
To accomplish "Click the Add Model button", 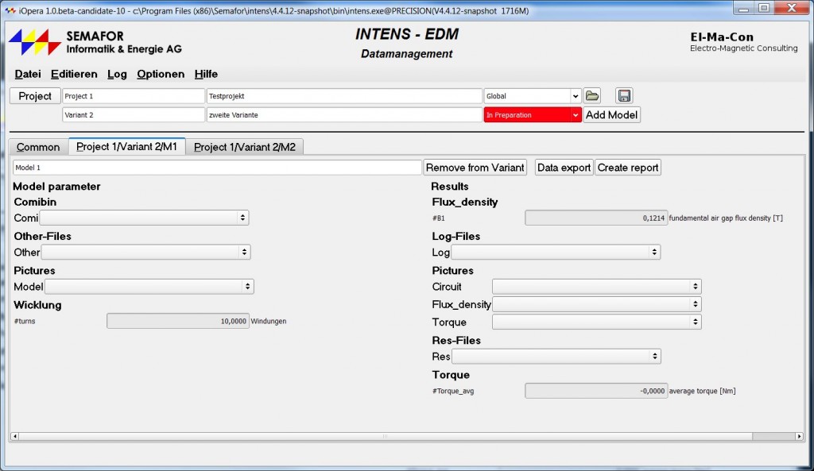I will click(x=611, y=114).
